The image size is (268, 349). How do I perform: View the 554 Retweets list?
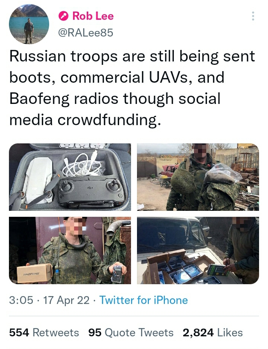click(x=44, y=333)
